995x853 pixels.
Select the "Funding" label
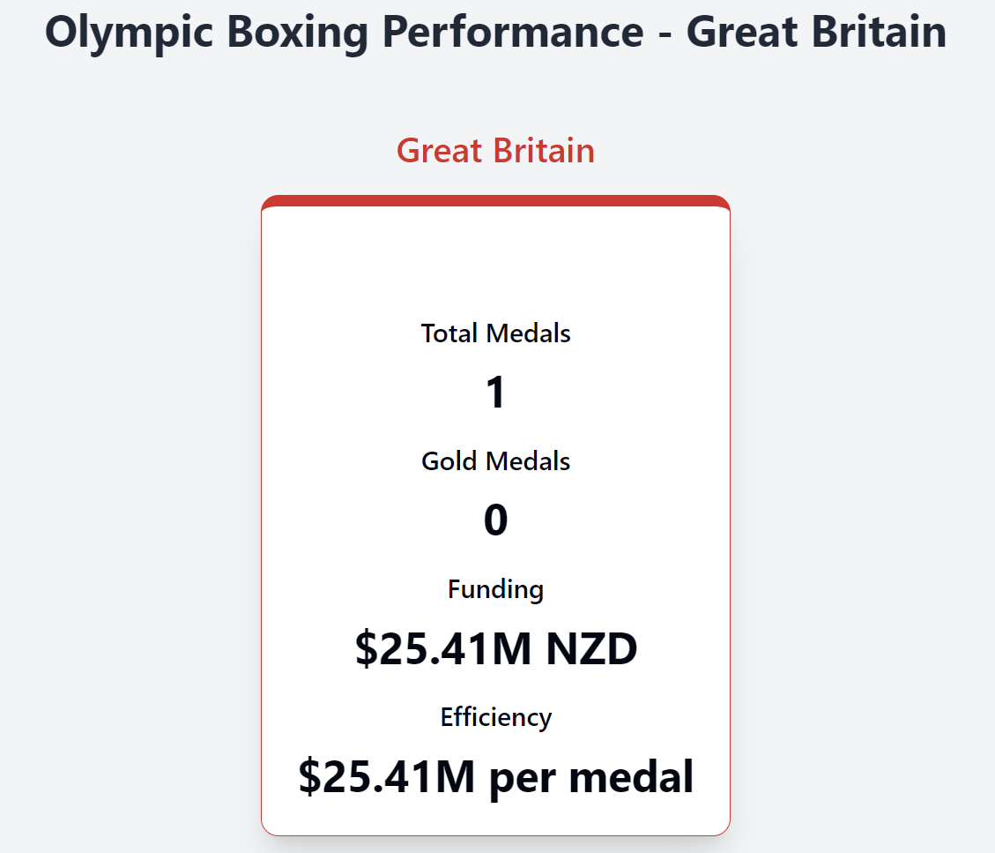coord(495,588)
